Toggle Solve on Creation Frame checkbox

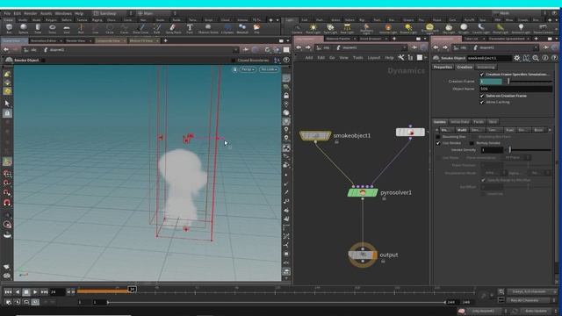tap(482, 96)
